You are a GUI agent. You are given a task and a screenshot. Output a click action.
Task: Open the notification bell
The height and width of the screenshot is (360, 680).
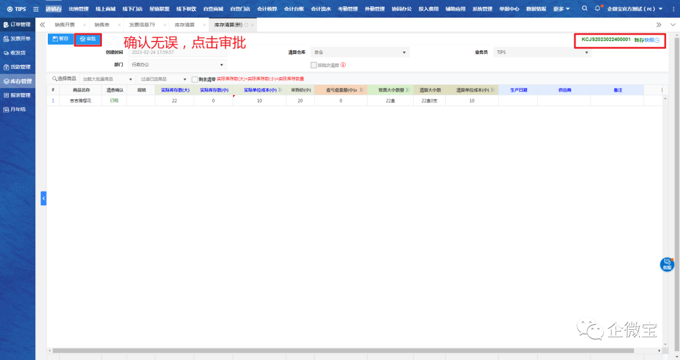point(598,9)
